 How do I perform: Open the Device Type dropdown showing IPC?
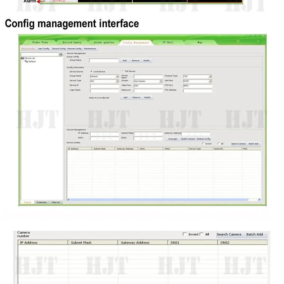point(104,81)
